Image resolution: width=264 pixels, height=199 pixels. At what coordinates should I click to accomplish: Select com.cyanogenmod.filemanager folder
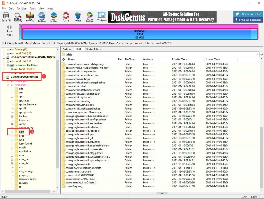point(84,112)
